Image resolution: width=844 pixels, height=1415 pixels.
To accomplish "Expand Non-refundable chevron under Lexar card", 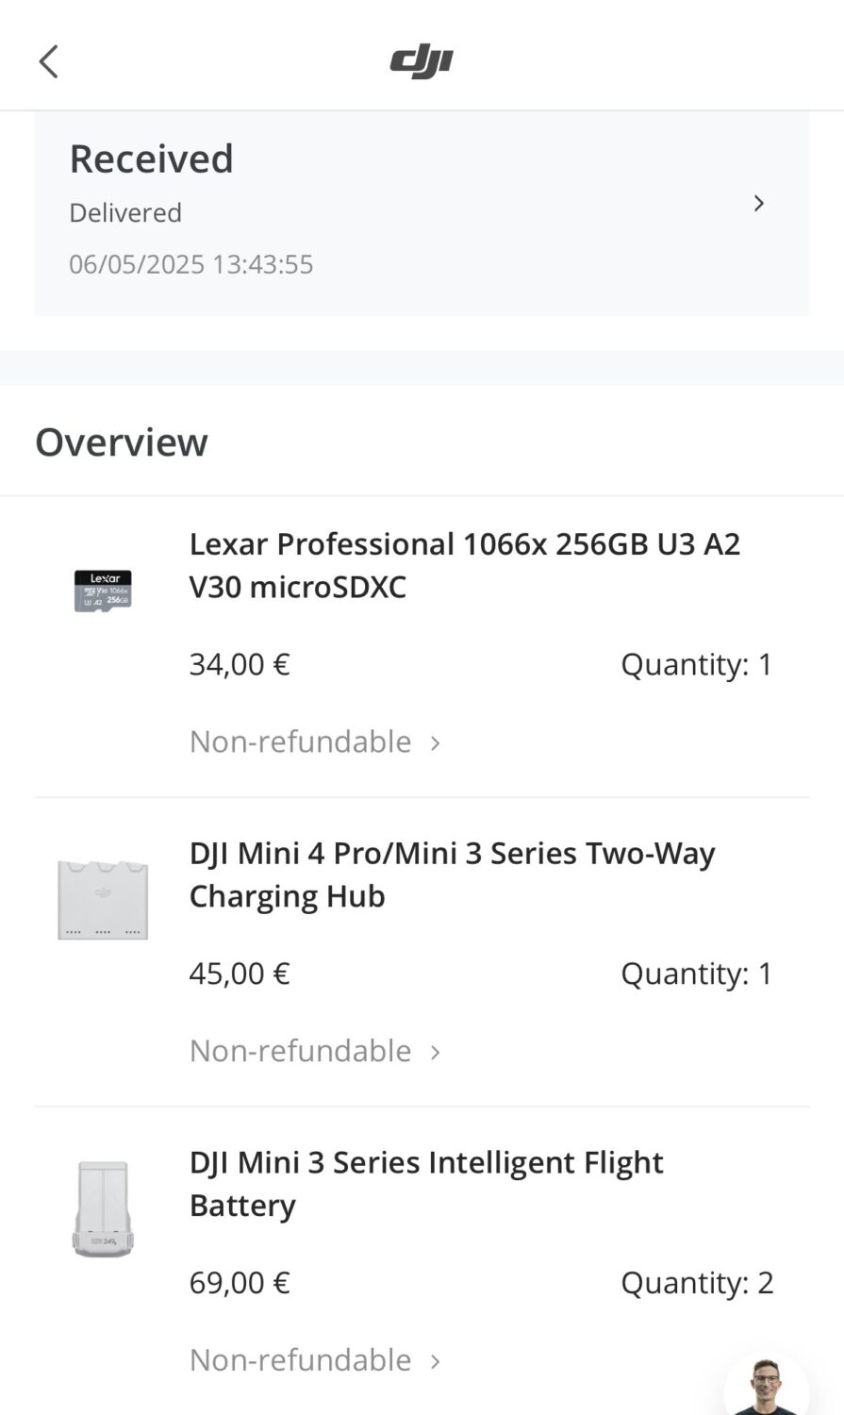I will click(436, 743).
